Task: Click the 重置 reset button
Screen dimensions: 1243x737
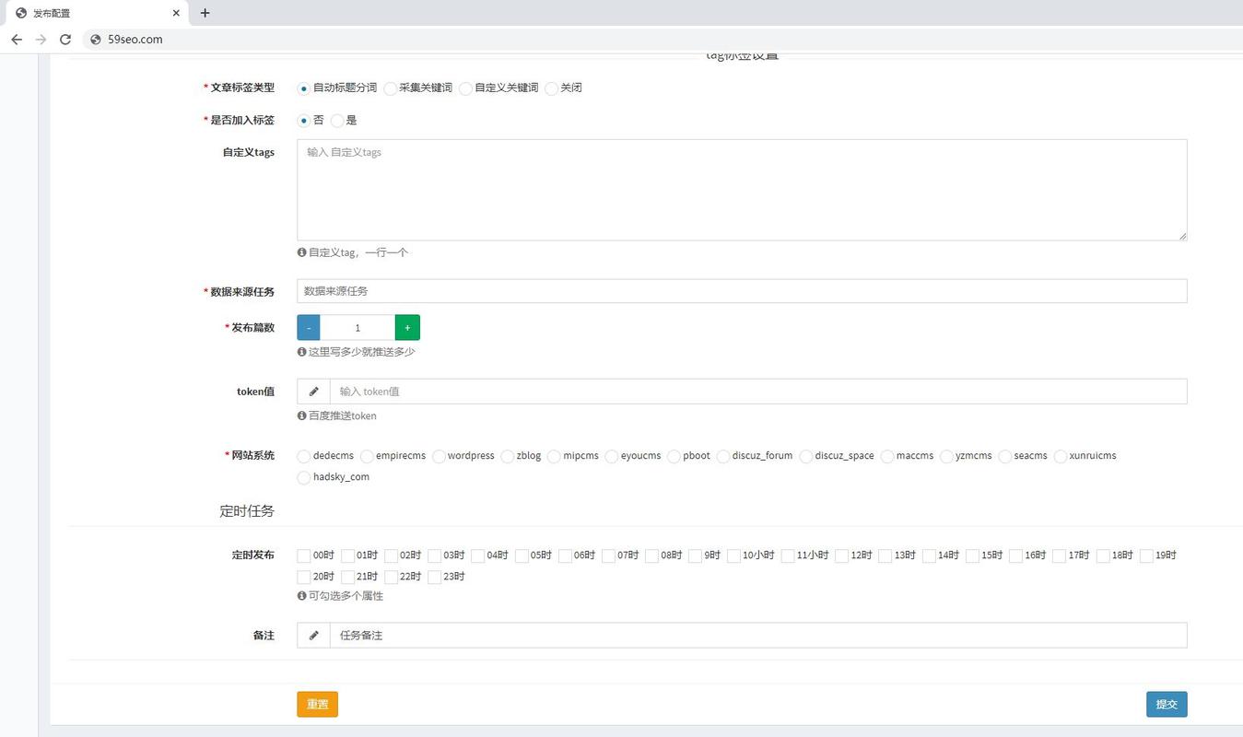Action: pos(317,703)
